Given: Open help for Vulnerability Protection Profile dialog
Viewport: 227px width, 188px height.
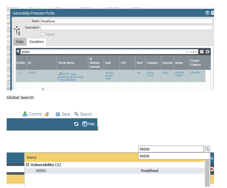Looking at the screenshot, I should click(207, 13).
